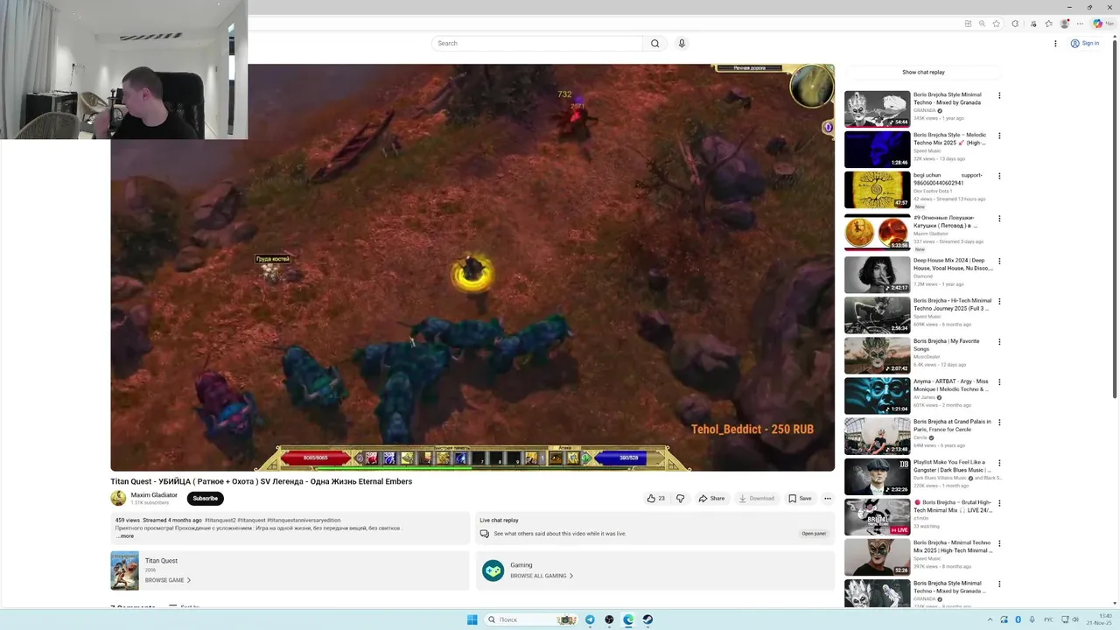The height and width of the screenshot is (630, 1120).
Task: Open Telegram from taskbar
Action: point(590,619)
